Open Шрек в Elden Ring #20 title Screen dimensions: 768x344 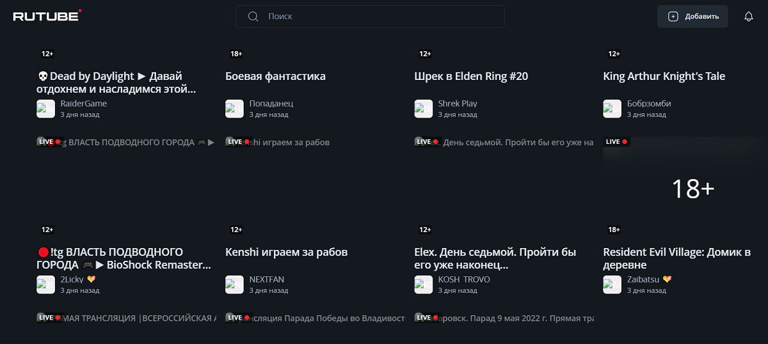pyautogui.click(x=471, y=76)
